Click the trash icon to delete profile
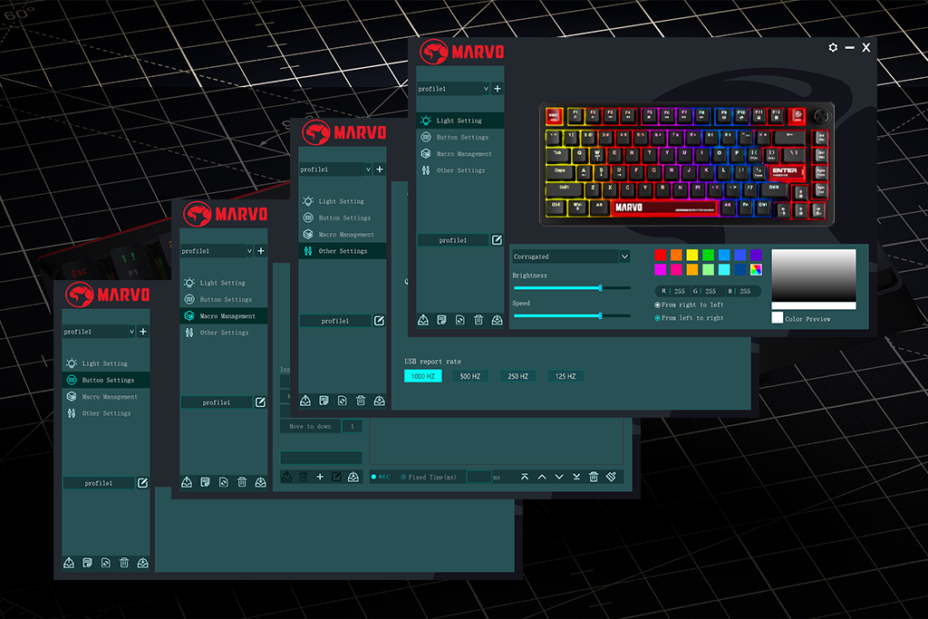928x619 pixels. pos(478,319)
